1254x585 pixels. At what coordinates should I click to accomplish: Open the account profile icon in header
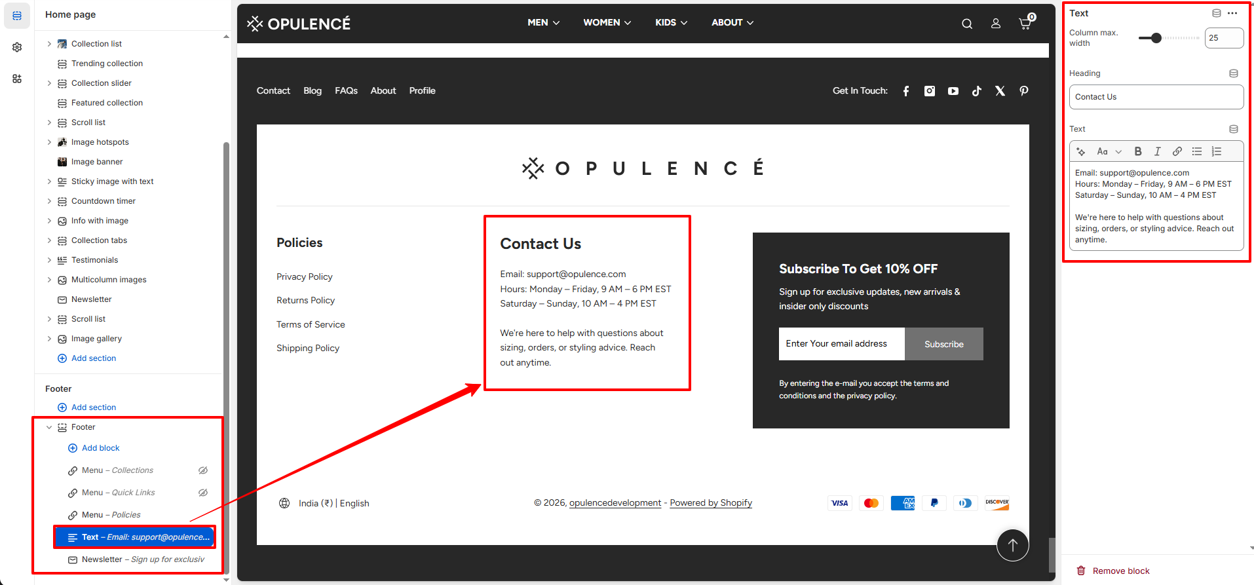pyautogui.click(x=996, y=24)
